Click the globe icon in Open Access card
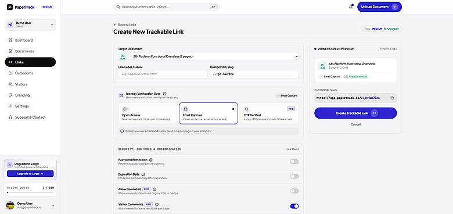 125,109
